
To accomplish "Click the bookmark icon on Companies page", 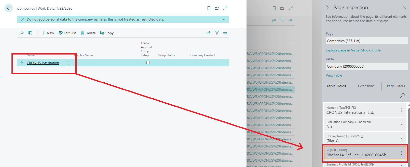I will pos(209,8).
